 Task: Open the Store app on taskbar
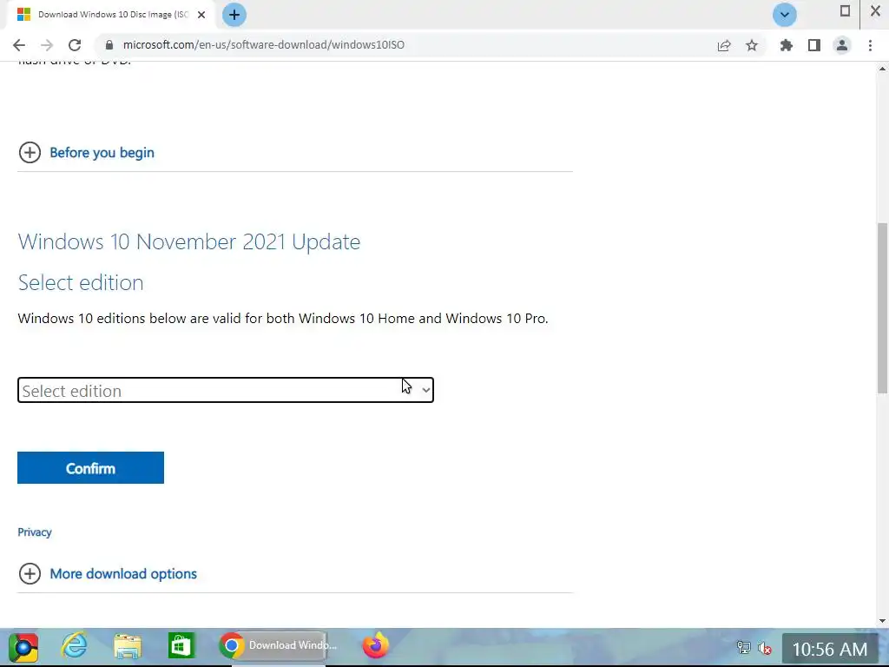click(181, 646)
